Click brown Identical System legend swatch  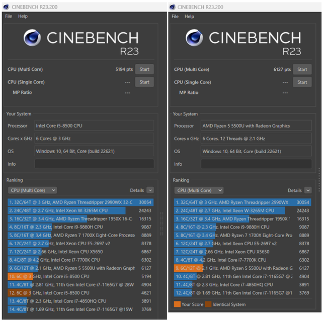point(208,304)
